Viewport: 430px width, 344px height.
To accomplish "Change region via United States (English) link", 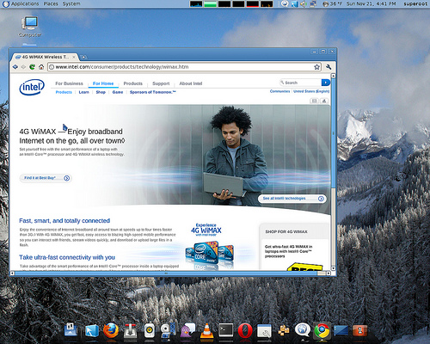I will [x=311, y=91].
